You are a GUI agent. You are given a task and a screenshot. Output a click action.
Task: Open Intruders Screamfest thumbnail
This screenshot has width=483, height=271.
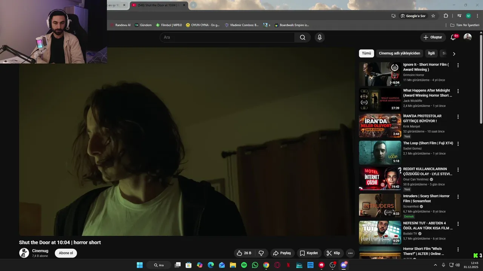tap(380, 206)
